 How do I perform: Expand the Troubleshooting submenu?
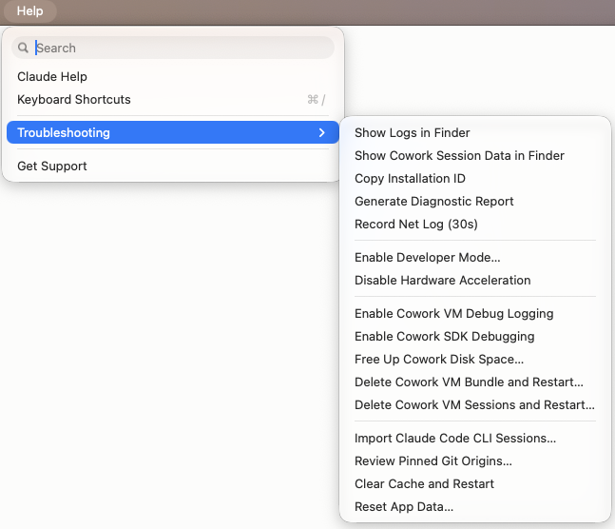click(173, 133)
